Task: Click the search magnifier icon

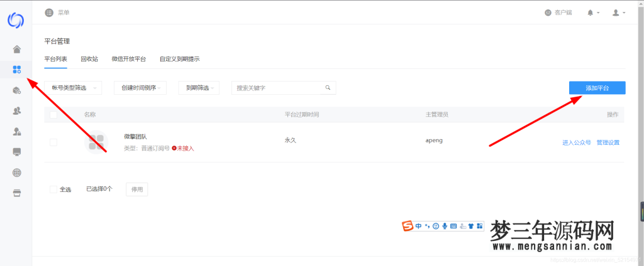Action: coord(328,88)
